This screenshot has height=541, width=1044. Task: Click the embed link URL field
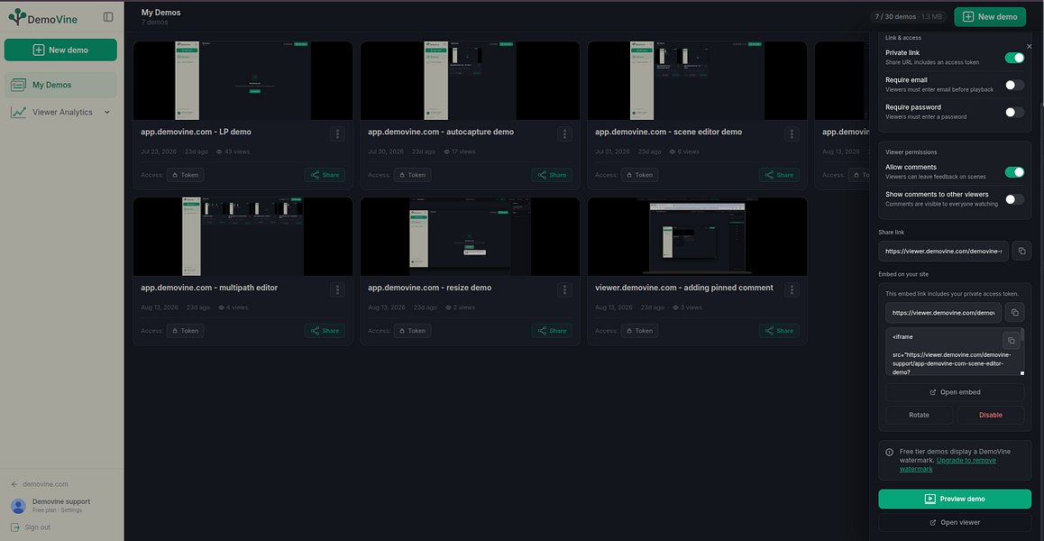(943, 312)
